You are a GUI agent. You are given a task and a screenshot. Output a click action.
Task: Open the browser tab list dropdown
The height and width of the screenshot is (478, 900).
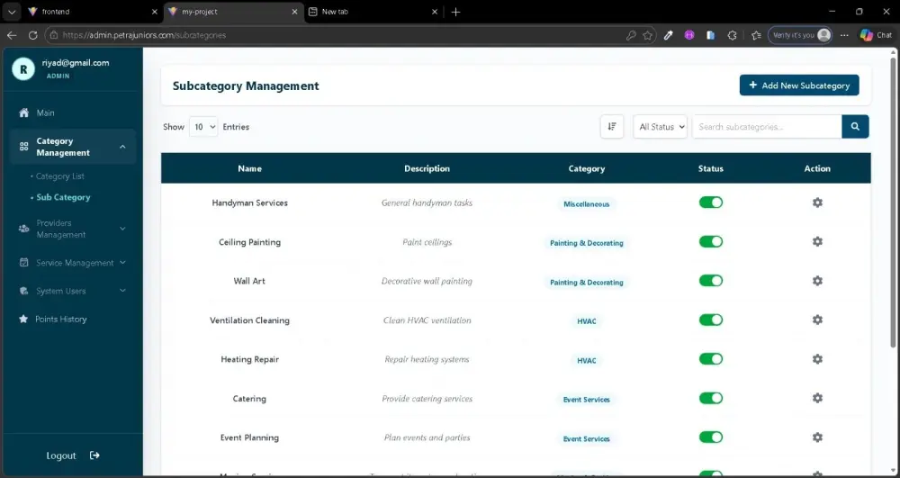point(12,12)
